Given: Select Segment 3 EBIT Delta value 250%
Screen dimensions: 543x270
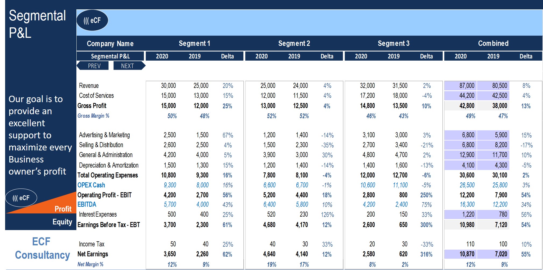Looking at the screenshot, I should click(426, 195).
